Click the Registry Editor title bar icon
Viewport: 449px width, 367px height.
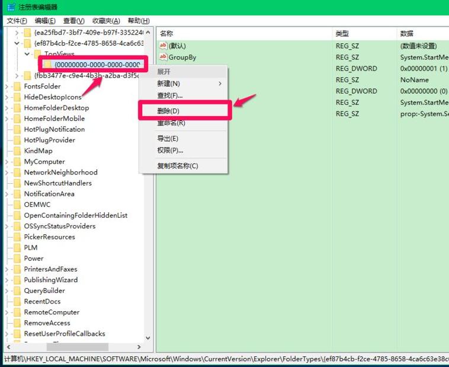(11, 7)
